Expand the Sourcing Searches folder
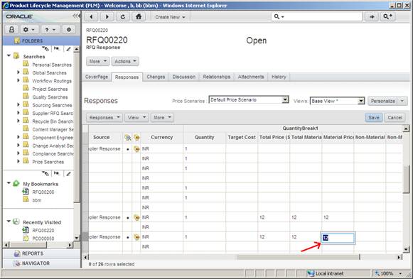413x279 pixels. (x=18, y=104)
